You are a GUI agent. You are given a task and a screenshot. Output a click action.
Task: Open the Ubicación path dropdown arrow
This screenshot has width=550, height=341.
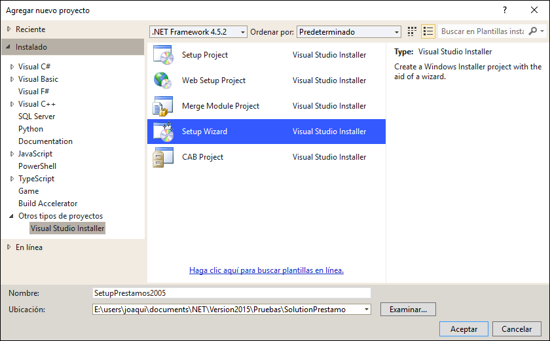tap(366, 310)
